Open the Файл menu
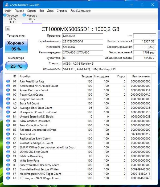160x187 pixels. [x=8, y=11]
